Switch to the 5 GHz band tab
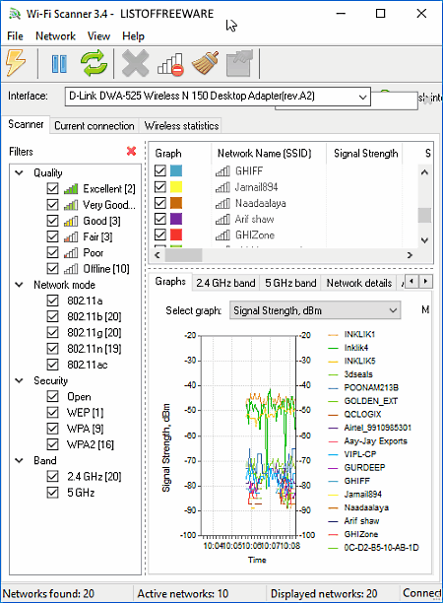This screenshot has height=603, width=443. (290, 283)
